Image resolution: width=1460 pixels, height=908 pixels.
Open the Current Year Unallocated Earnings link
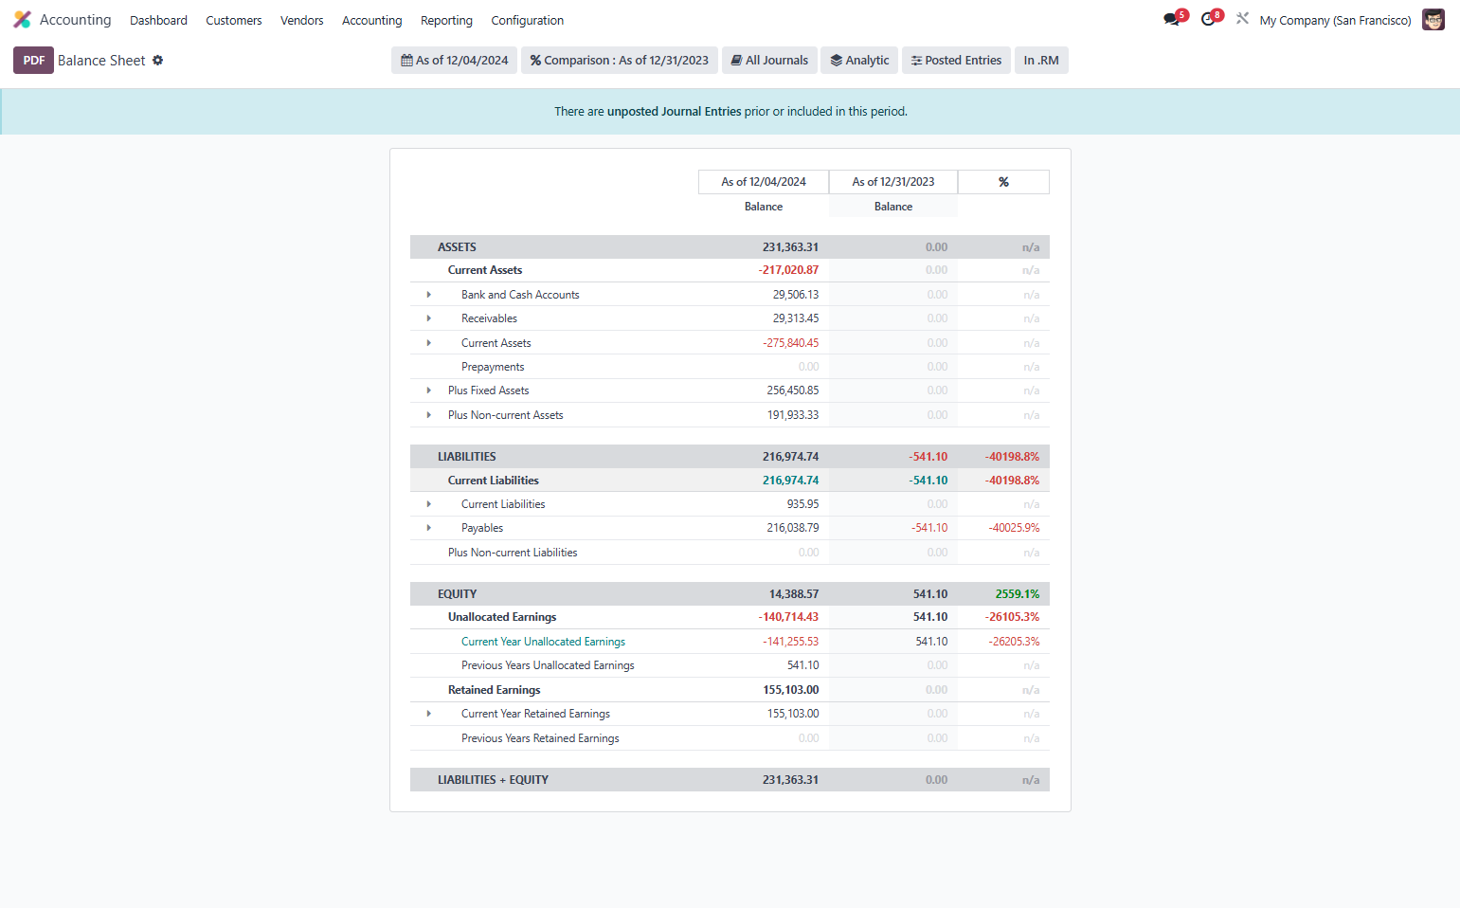click(543, 642)
